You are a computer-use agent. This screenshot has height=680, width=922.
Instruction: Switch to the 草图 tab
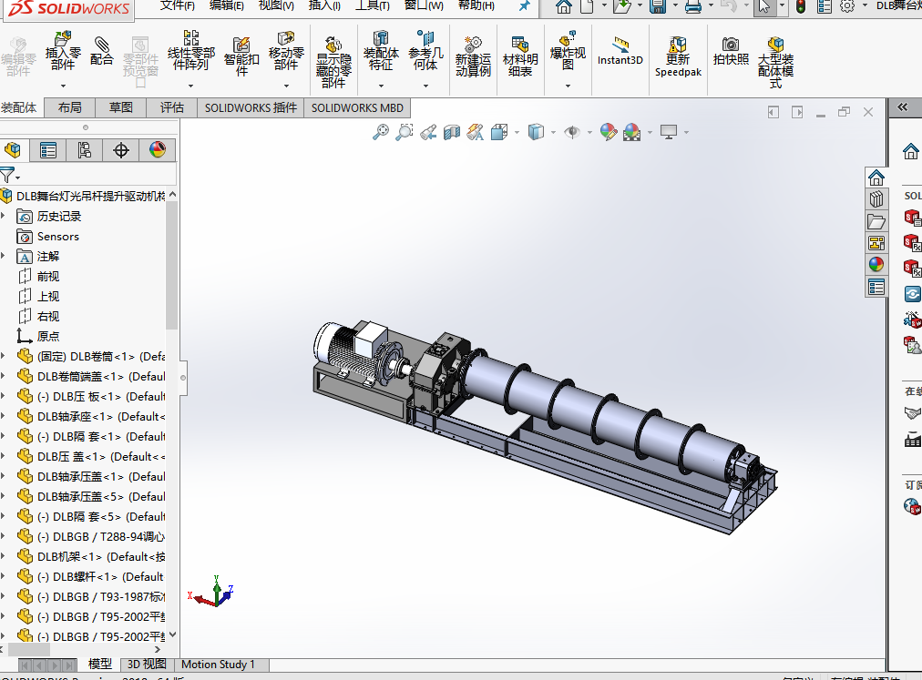point(120,107)
